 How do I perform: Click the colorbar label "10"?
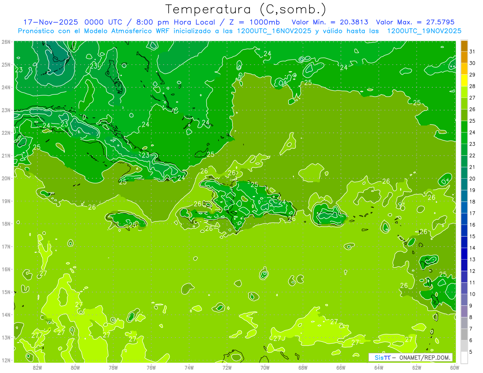[x=472, y=294]
